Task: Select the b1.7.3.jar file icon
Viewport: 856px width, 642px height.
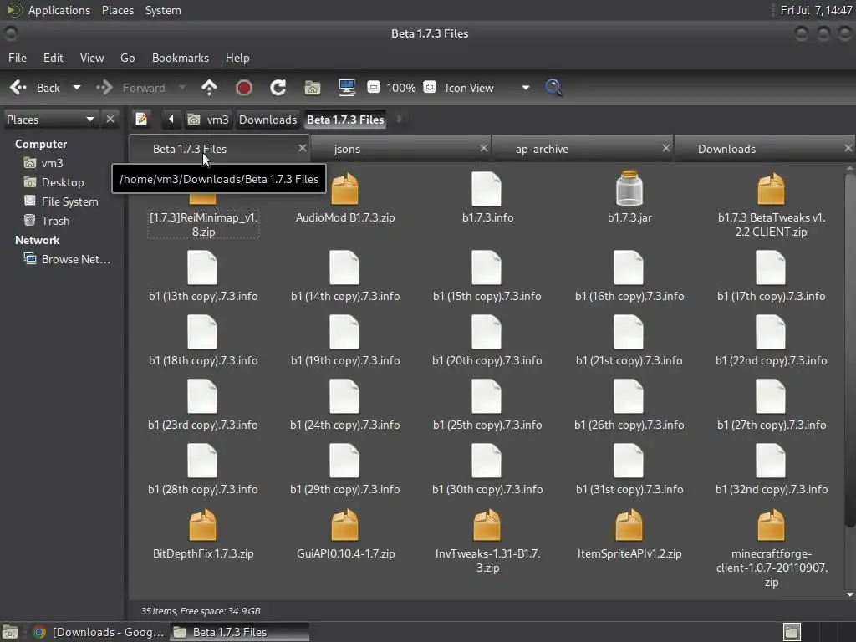Action: pyautogui.click(x=629, y=188)
